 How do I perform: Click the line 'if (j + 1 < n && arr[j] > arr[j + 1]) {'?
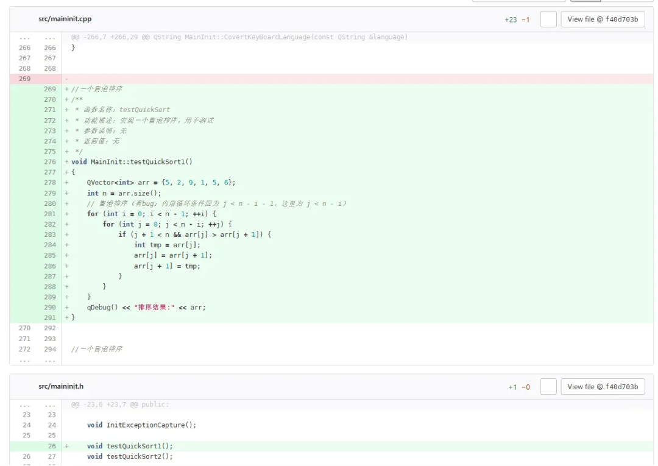(x=195, y=235)
